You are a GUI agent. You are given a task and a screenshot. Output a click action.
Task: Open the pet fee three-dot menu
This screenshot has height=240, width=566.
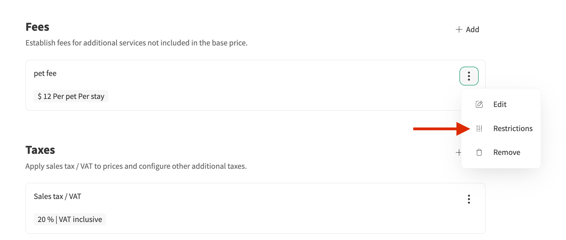coord(469,76)
